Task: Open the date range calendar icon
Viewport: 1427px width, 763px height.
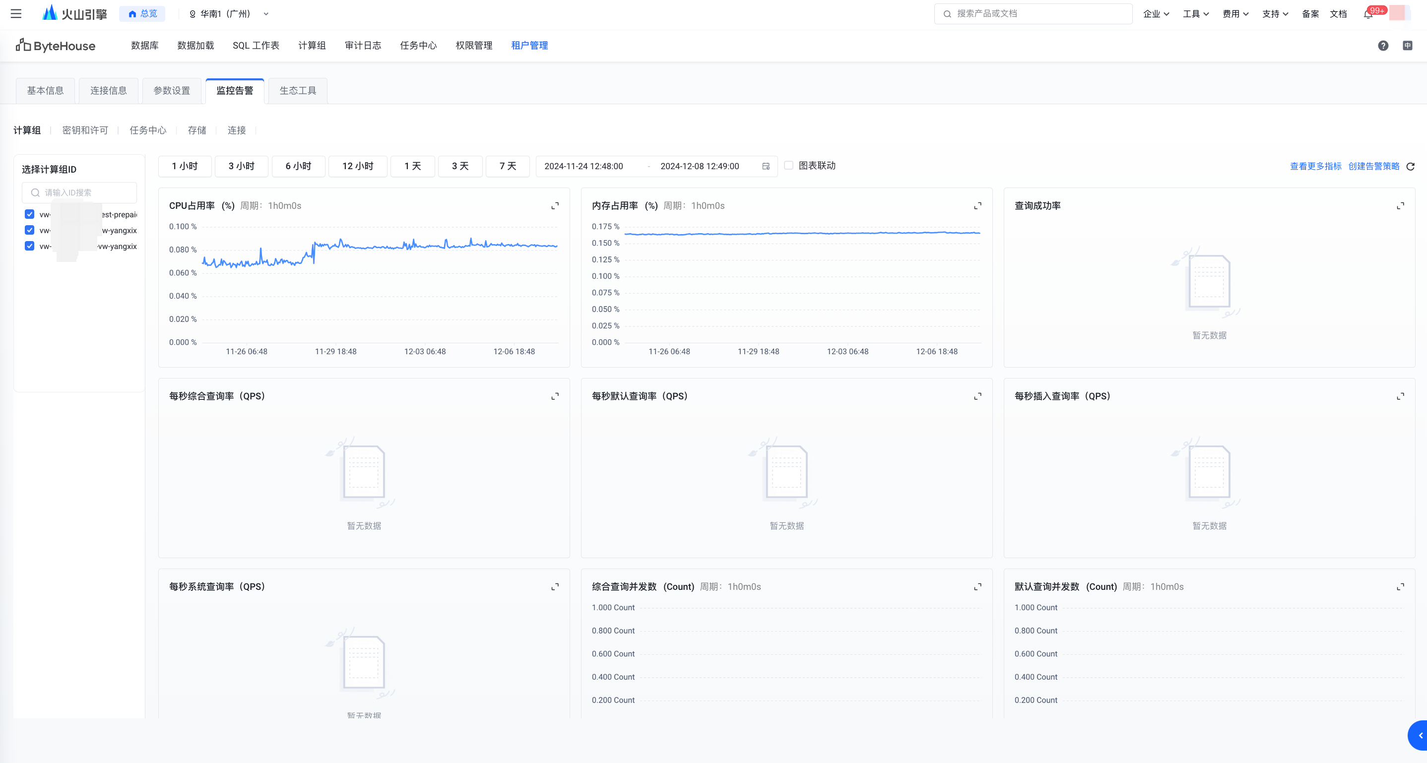Action: pyautogui.click(x=766, y=166)
